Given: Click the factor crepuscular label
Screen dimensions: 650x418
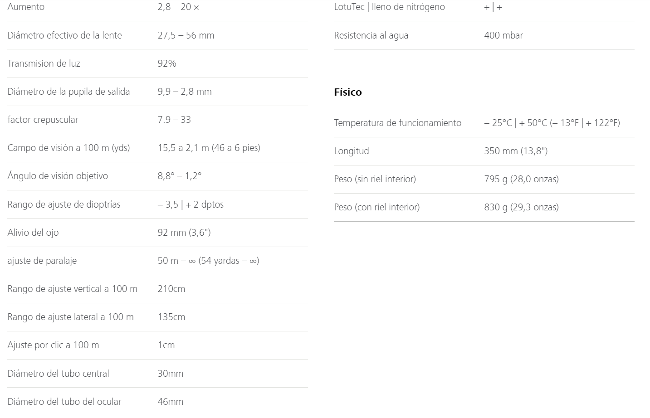Looking at the screenshot, I should [43, 120].
